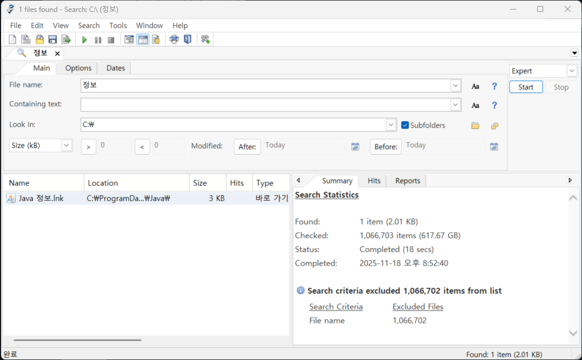
Task: Click the green Start search play icon
Action: click(84, 40)
